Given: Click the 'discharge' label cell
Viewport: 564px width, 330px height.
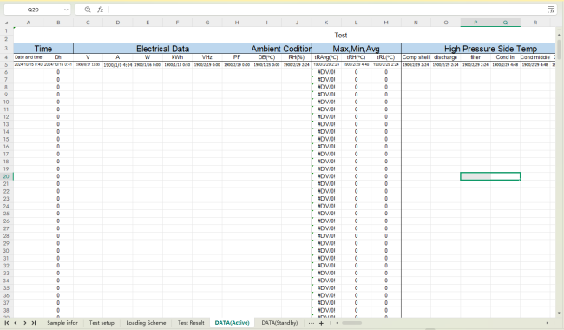Looking at the screenshot, I should pyautogui.click(x=446, y=57).
